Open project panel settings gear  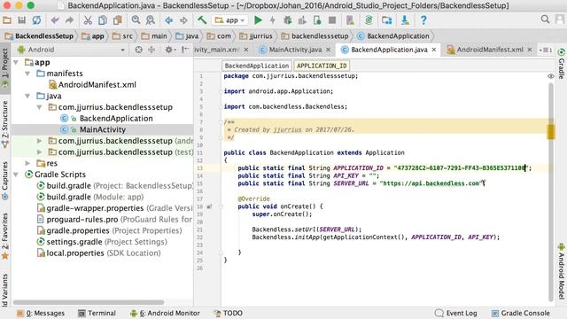pos(169,50)
